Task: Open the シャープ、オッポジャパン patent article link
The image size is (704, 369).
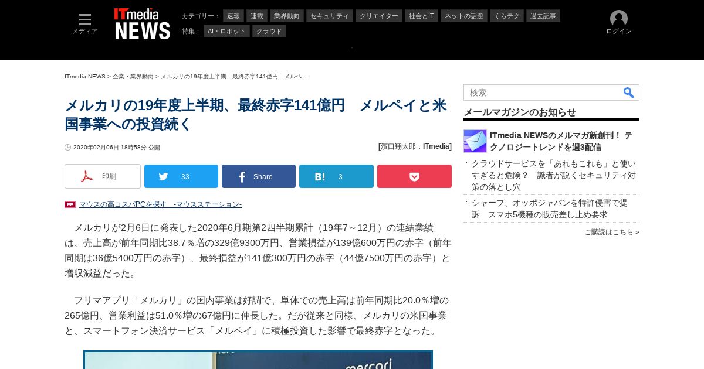Action: [550, 209]
